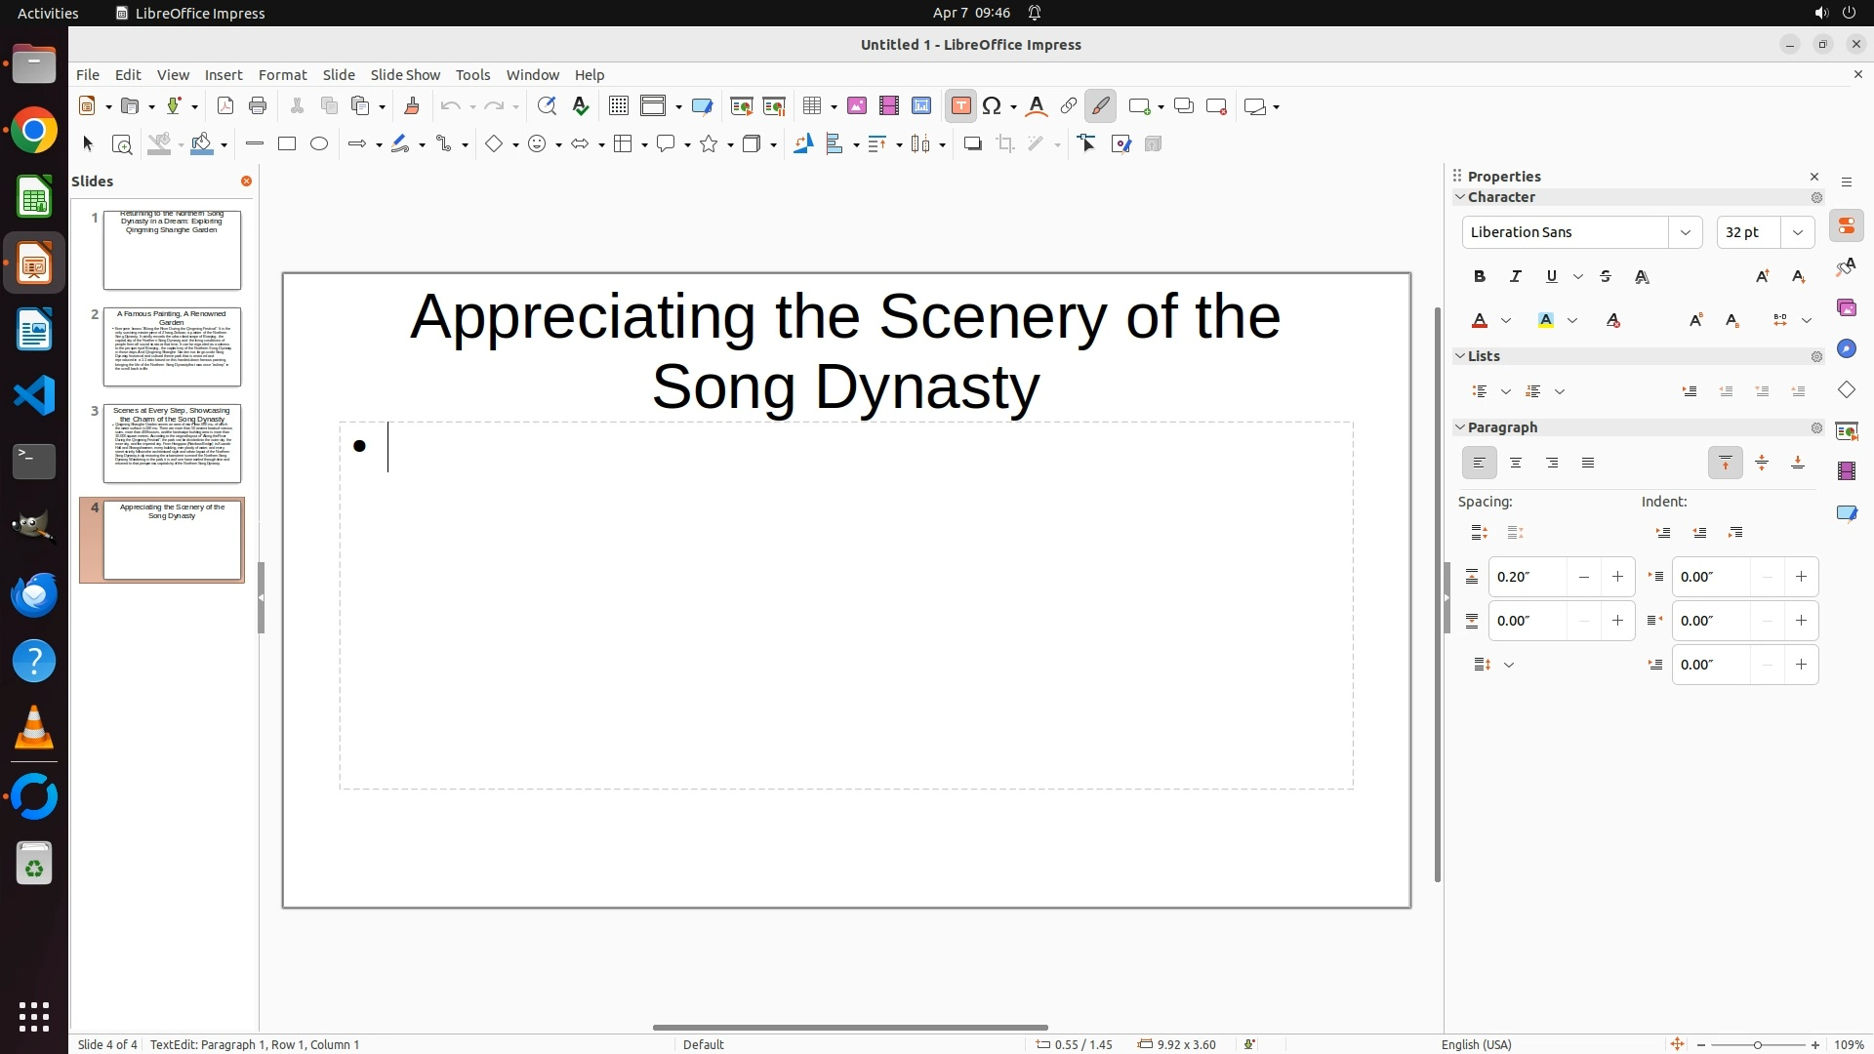The image size is (1874, 1054).
Task: Toggle the Shadow icon in toolbar
Action: click(x=972, y=144)
